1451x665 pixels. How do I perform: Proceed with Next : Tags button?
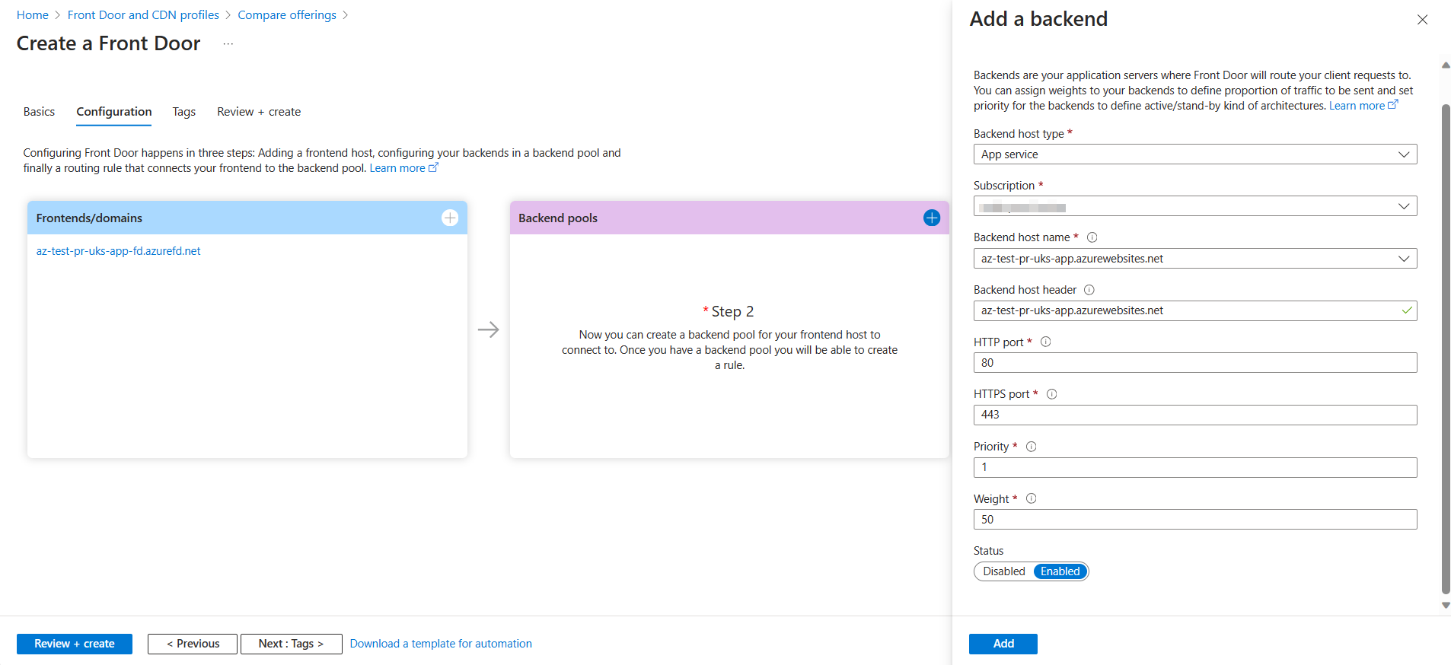click(x=291, y=644)
